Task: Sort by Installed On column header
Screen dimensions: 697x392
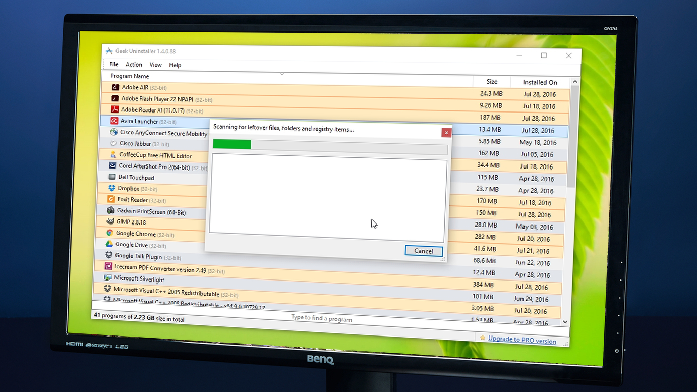Action: pyautogui.click(x=540, y=82)
